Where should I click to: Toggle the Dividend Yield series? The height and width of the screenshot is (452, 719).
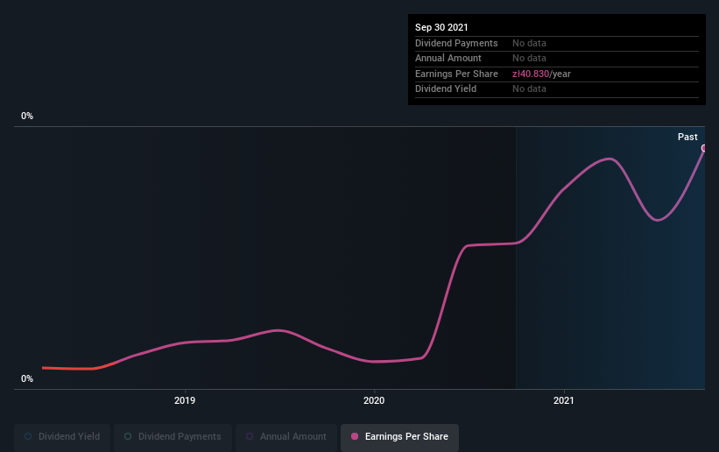62,436
